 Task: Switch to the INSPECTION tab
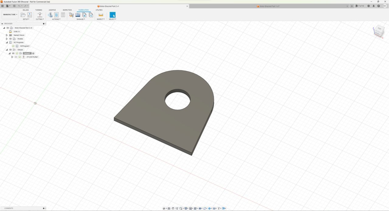click(67, 10)
